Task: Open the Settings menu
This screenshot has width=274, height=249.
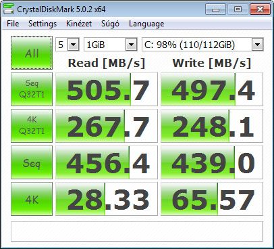Action: point(43,24)
